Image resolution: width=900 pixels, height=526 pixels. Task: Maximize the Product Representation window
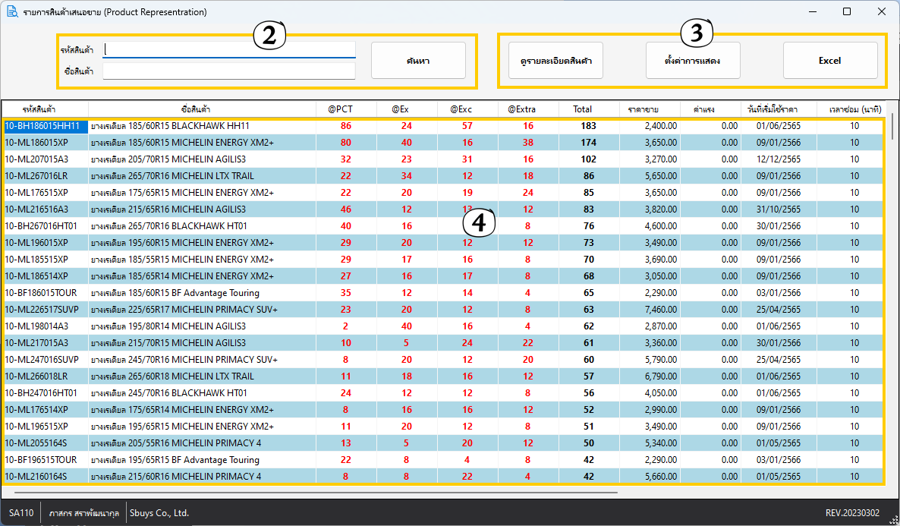(x=847, y=12)
